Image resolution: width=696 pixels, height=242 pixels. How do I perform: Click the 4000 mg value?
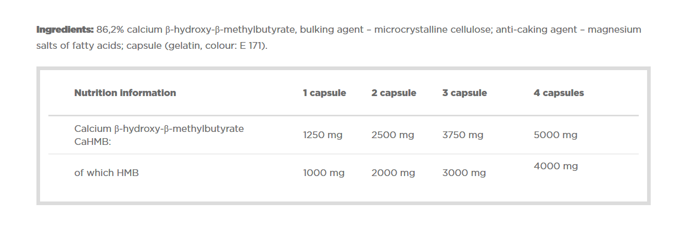point(556,166)
